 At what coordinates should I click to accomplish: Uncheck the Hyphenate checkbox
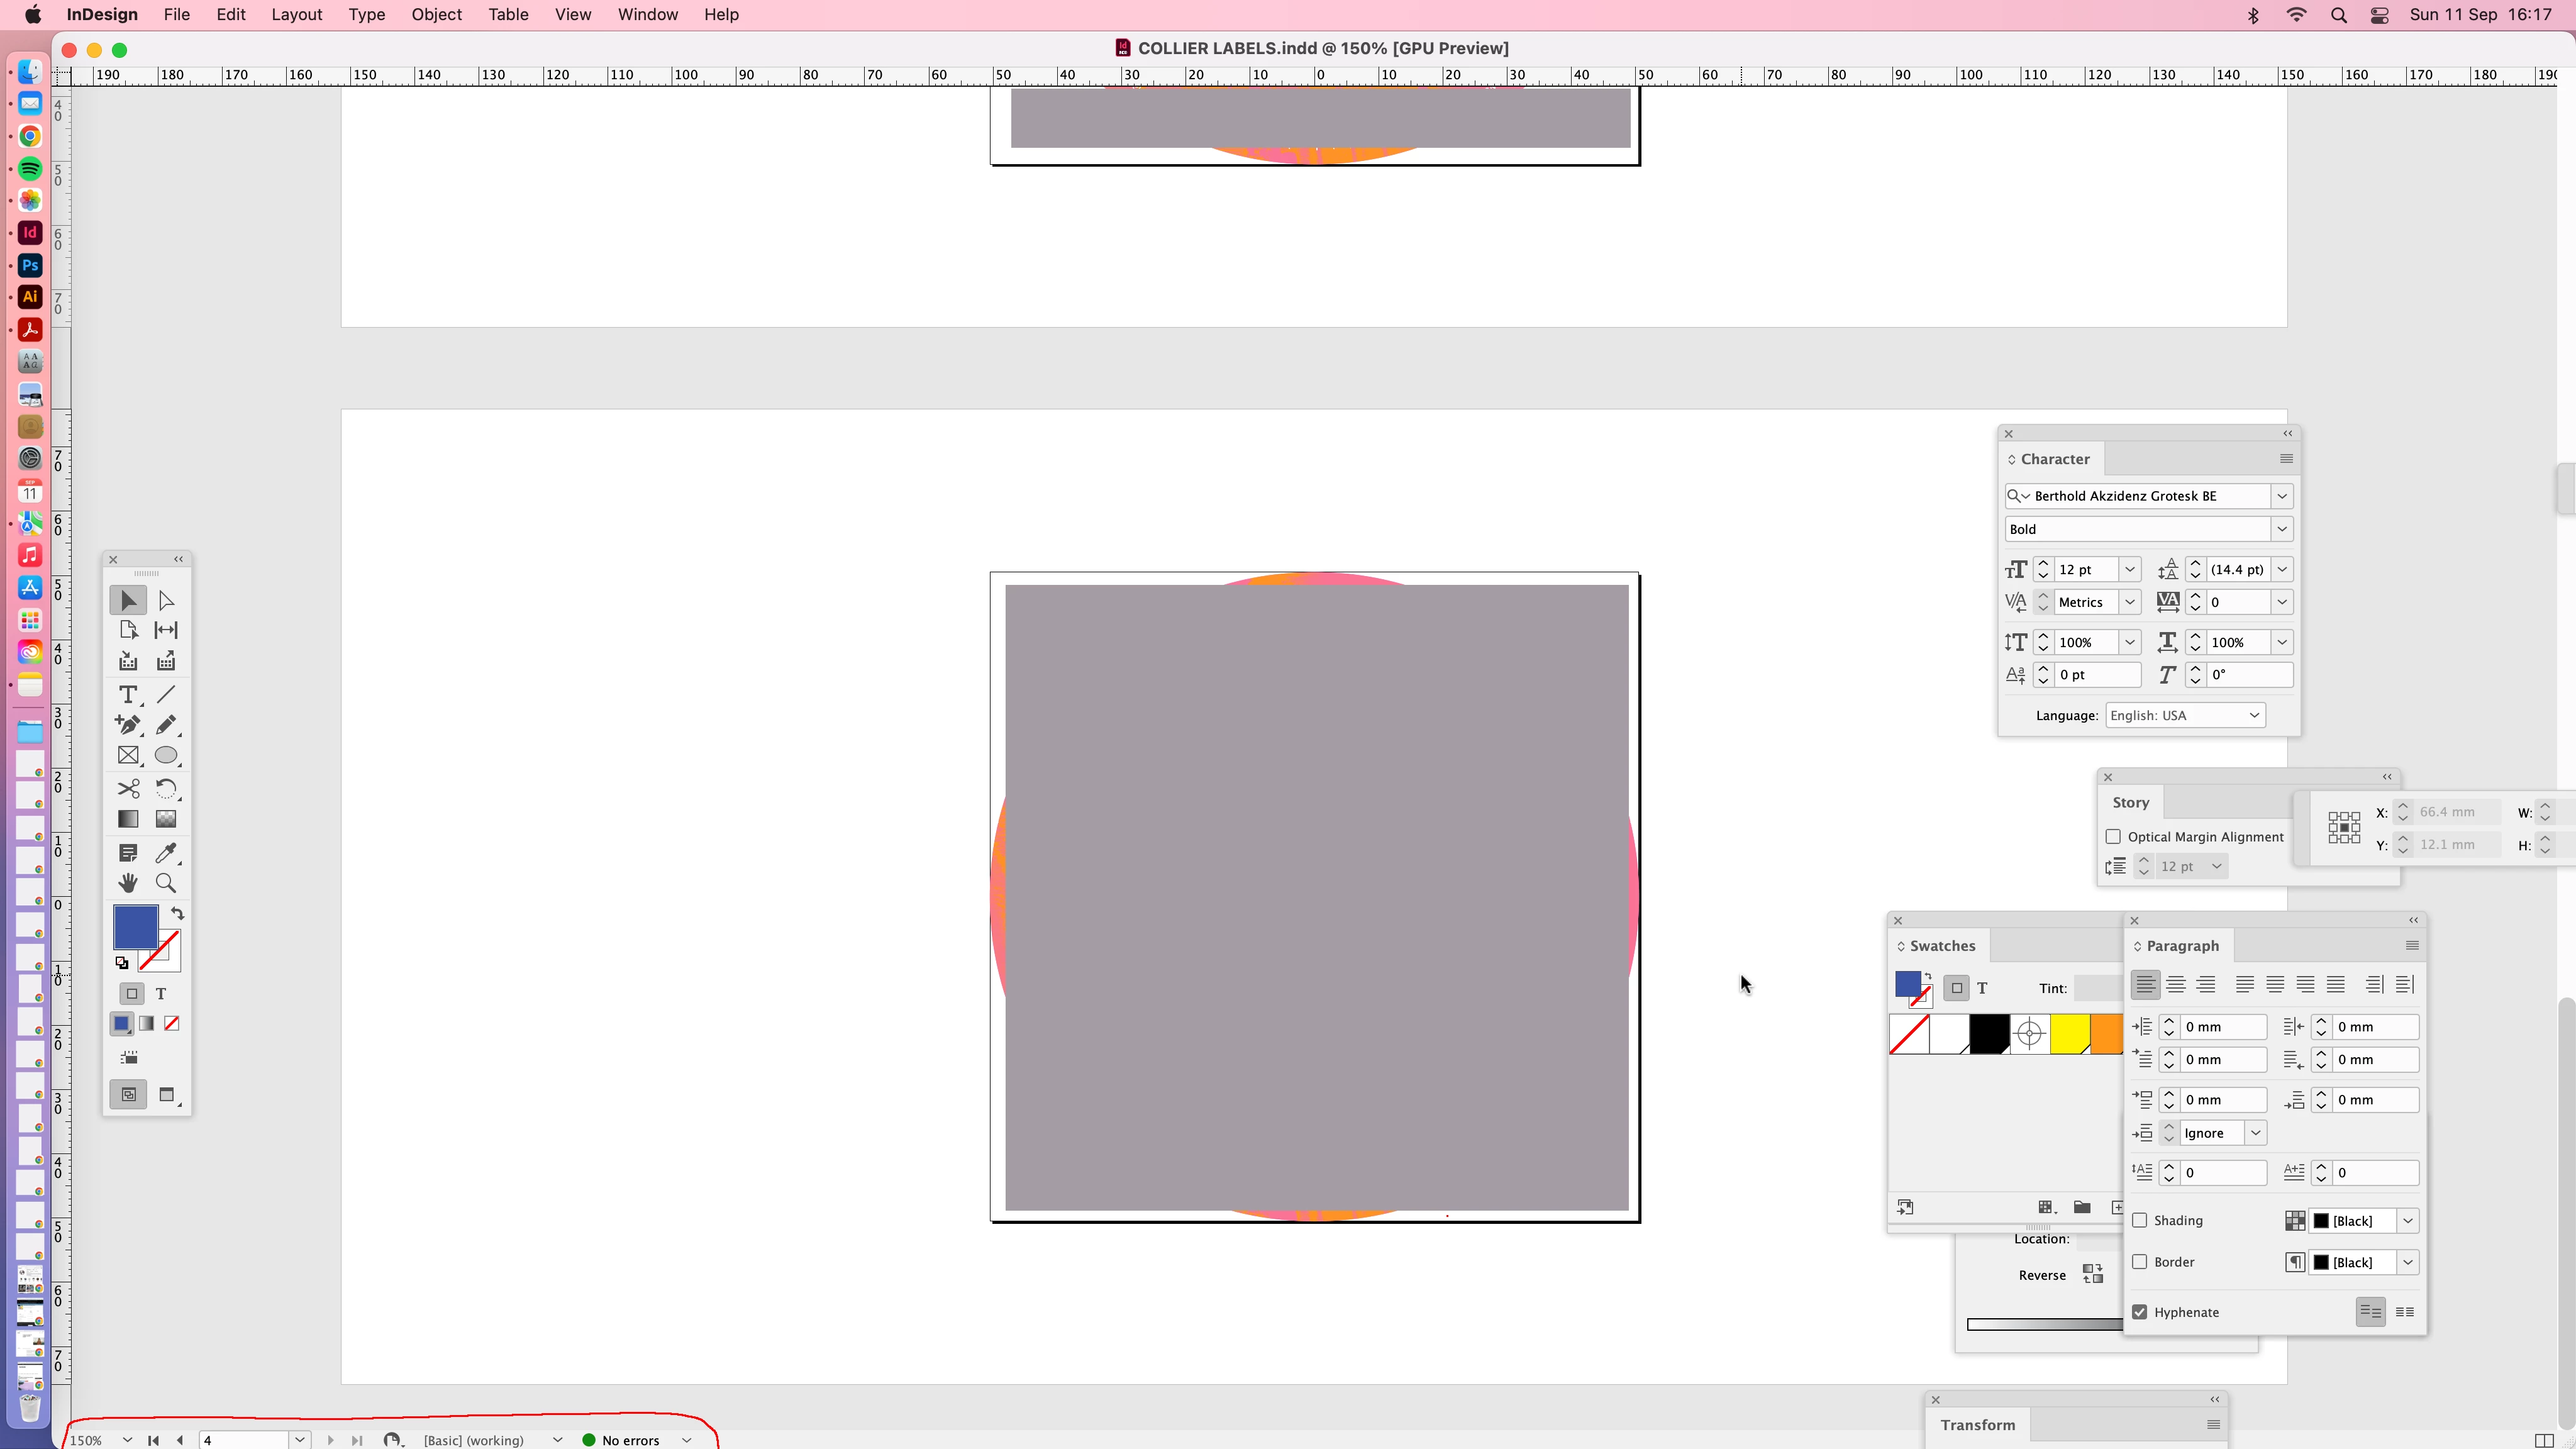point(2140,1312)
